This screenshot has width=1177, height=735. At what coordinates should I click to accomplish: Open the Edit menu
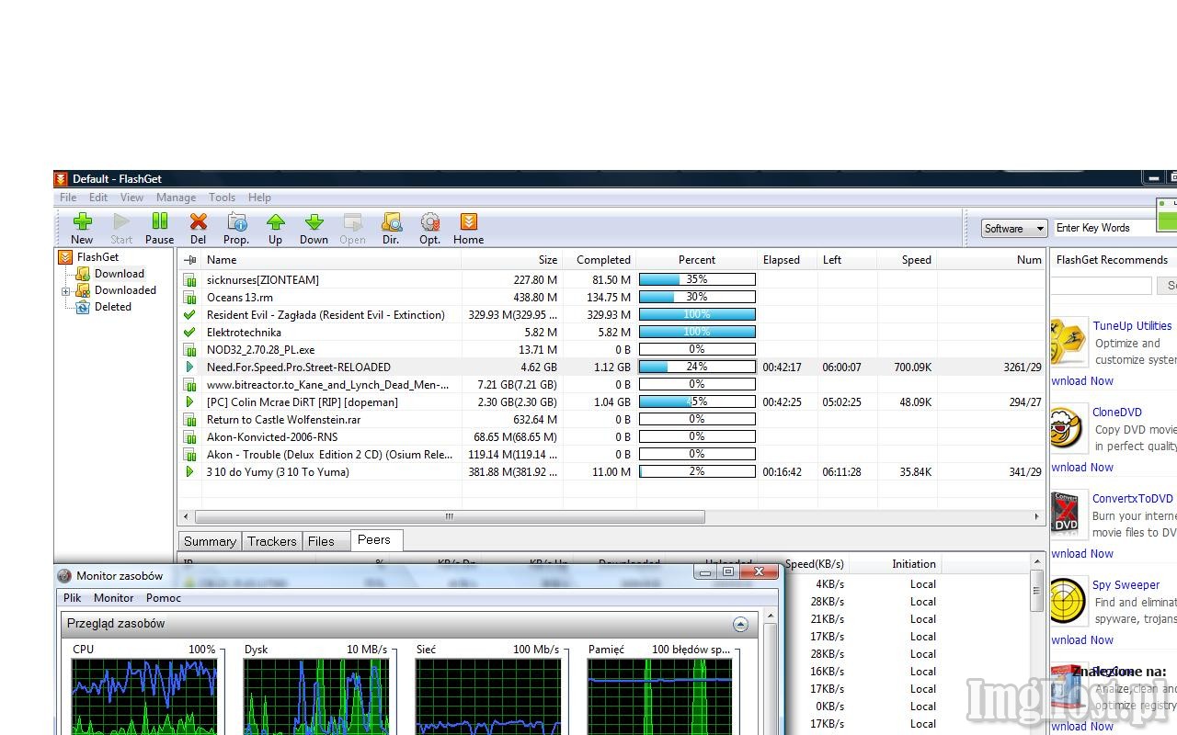98,198
